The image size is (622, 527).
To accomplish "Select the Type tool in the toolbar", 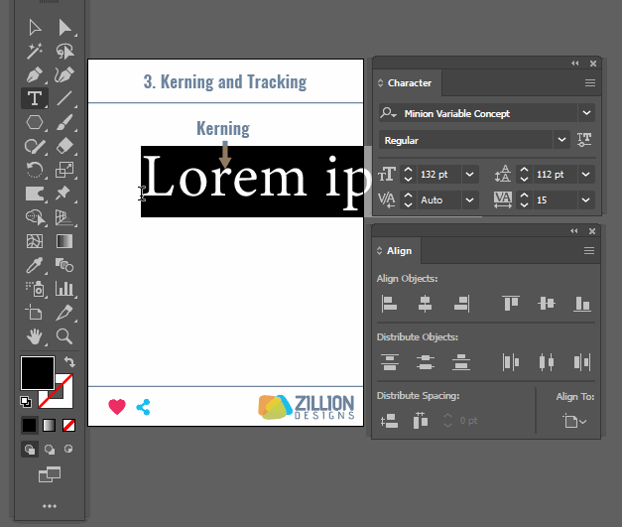I will (35, 97).
